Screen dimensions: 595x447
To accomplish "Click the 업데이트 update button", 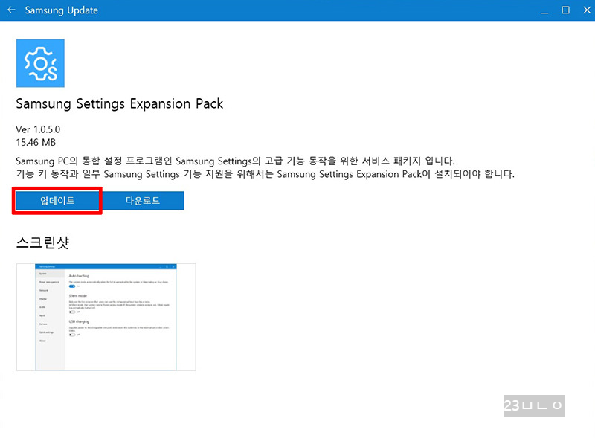I will pos(57,200).
